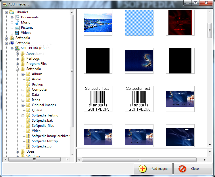This screenshot has height=177, width=215.
Task: Click the Softpedia.zip archive icon
Action: (28, 146)
